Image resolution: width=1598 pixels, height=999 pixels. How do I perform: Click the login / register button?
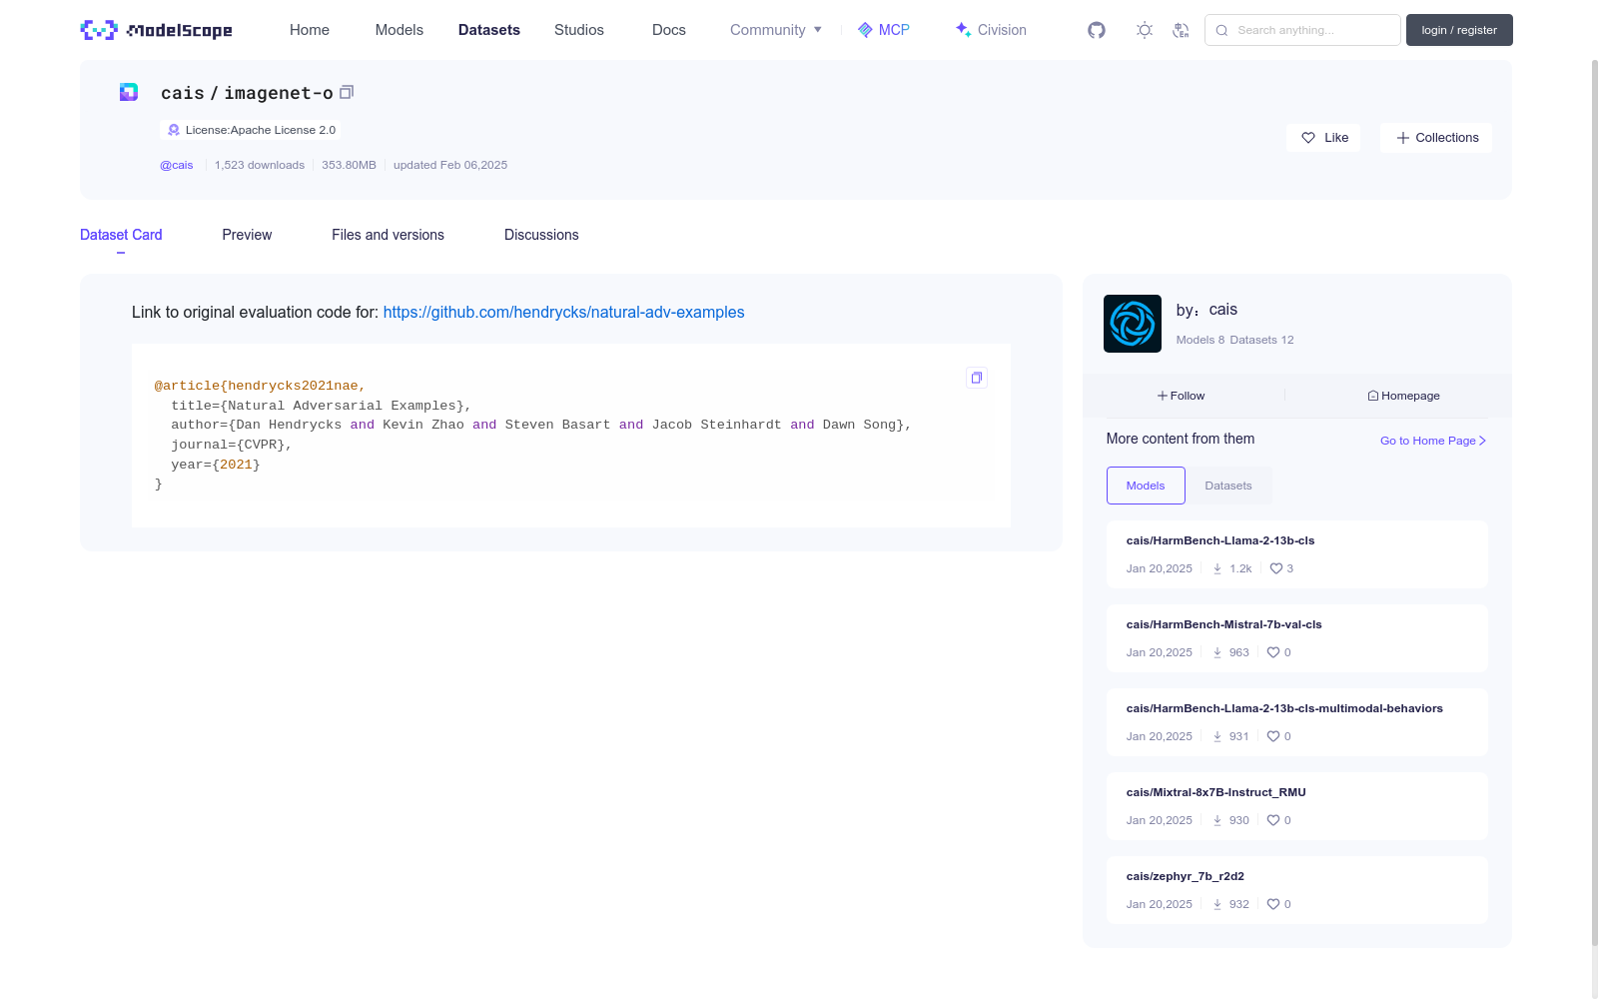1459,30
